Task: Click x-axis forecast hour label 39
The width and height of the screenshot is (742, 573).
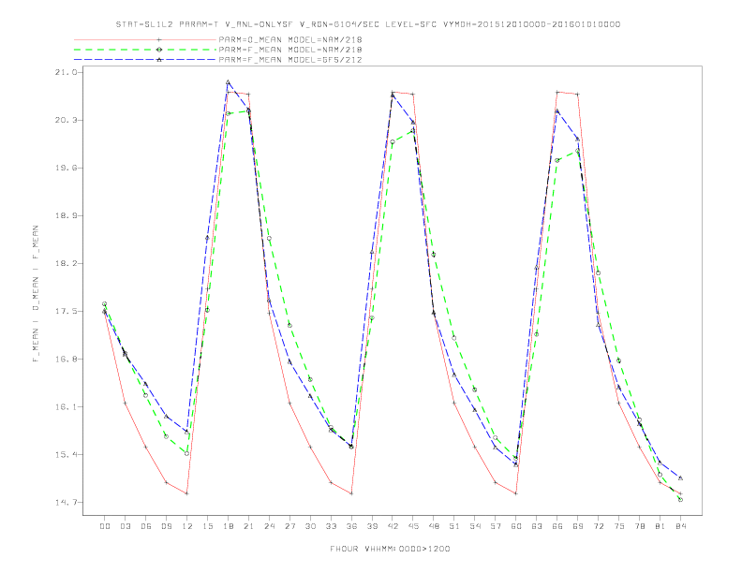Action: click(372, 526)
